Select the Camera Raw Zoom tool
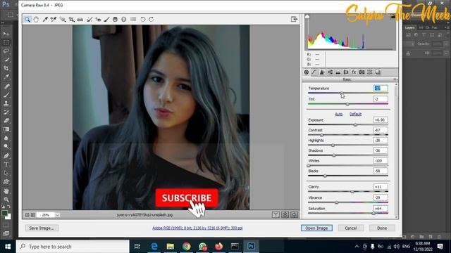Screen dimensions: 451x253 pos(27,19)
